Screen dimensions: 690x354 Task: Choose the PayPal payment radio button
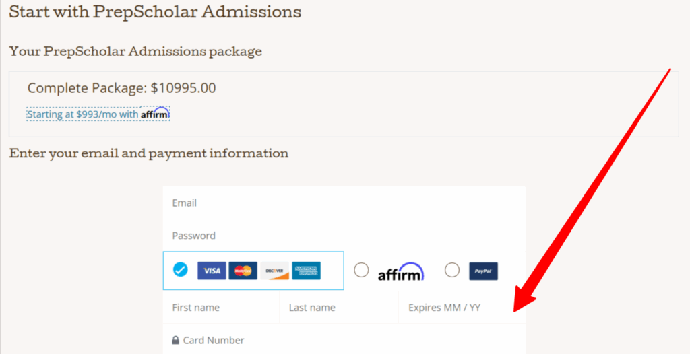pyautogui.click(x=452, y=270)
